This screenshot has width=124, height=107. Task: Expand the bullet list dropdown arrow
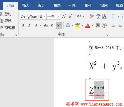coord(118,16)
